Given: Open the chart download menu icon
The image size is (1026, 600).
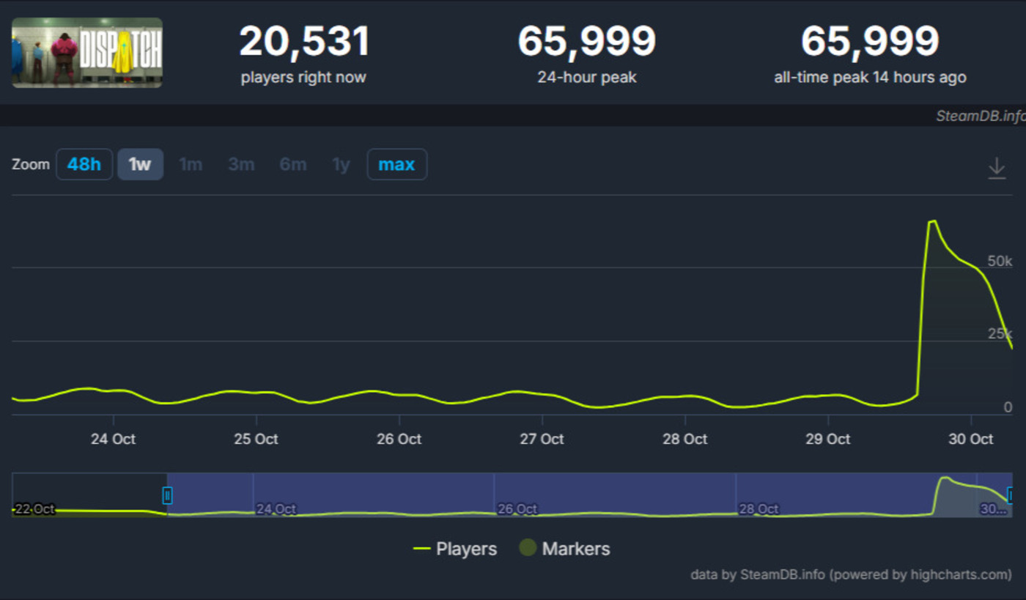Looking at the screenshot, I should pos(997,168).
